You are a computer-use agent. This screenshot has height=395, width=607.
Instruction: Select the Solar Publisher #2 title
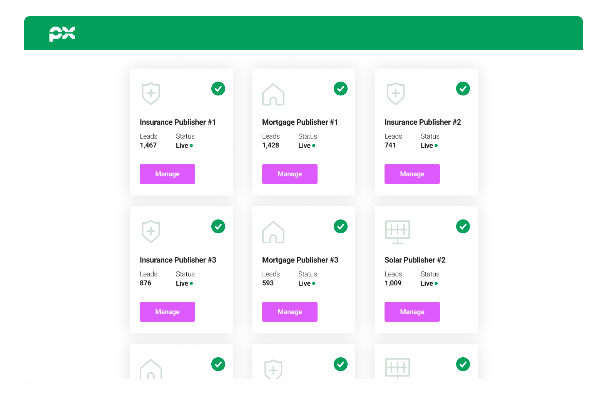click(x=415, y=260)
